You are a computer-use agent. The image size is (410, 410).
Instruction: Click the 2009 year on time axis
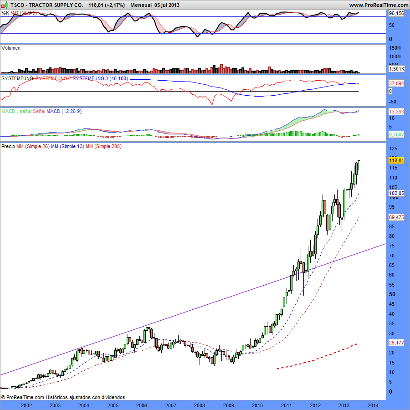click(228, 405)
